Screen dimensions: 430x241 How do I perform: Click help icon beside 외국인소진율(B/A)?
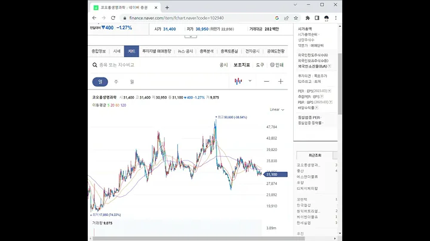click(329, 66)
